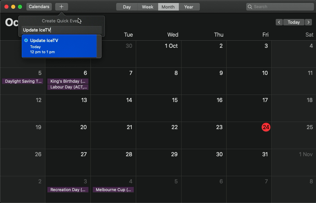Select the Update IceTV suggestion
The height and width of the screenshot is (203, 316).
[x=59, y=46]
